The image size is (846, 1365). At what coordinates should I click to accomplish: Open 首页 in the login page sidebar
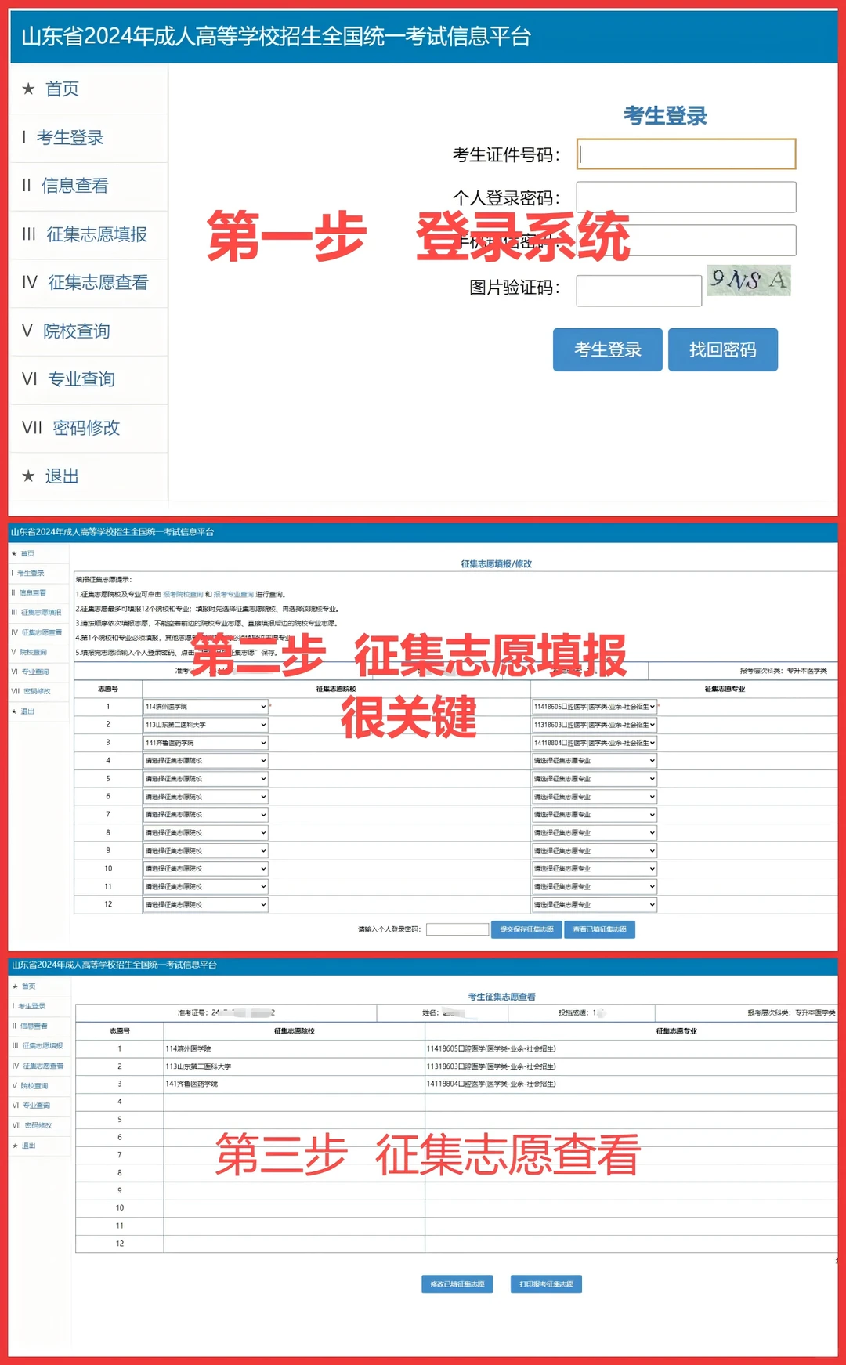tap(62, 89)
